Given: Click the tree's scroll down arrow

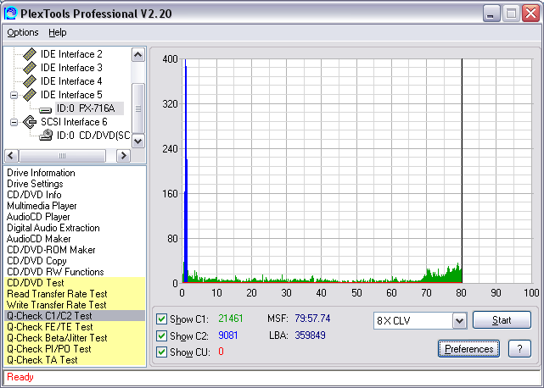Looking at the screenshot, I should 138,141.
